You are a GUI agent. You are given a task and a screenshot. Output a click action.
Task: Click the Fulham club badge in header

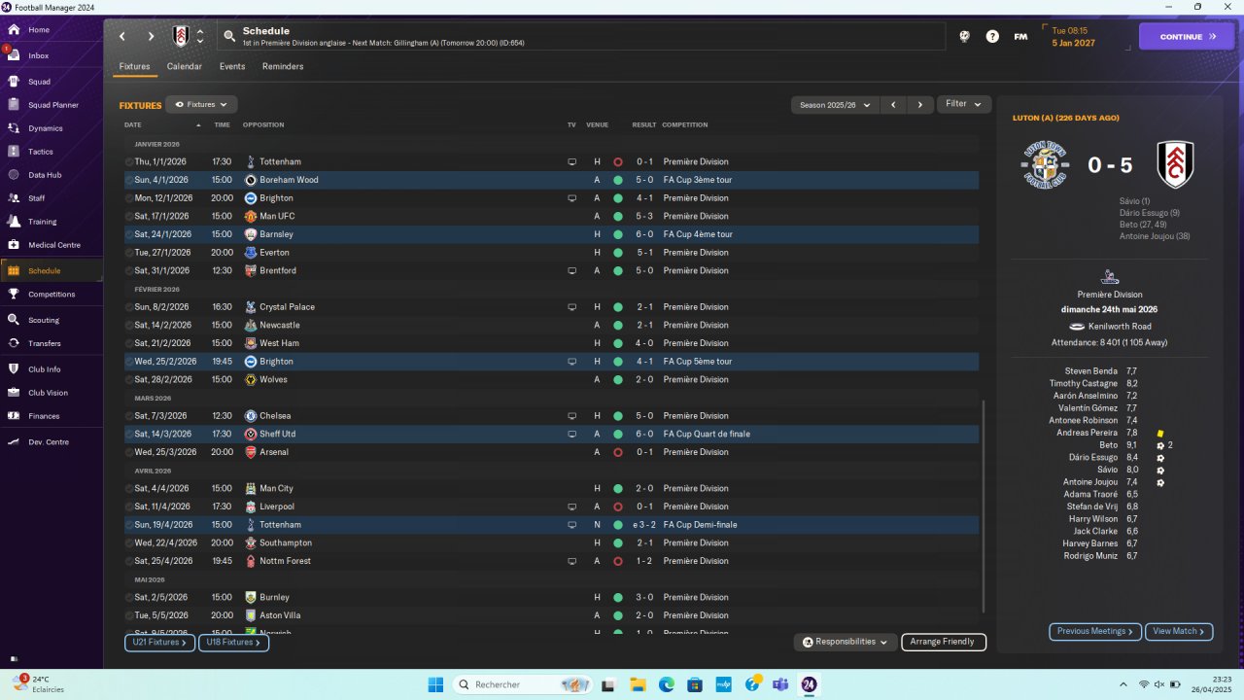pos(181,37)
